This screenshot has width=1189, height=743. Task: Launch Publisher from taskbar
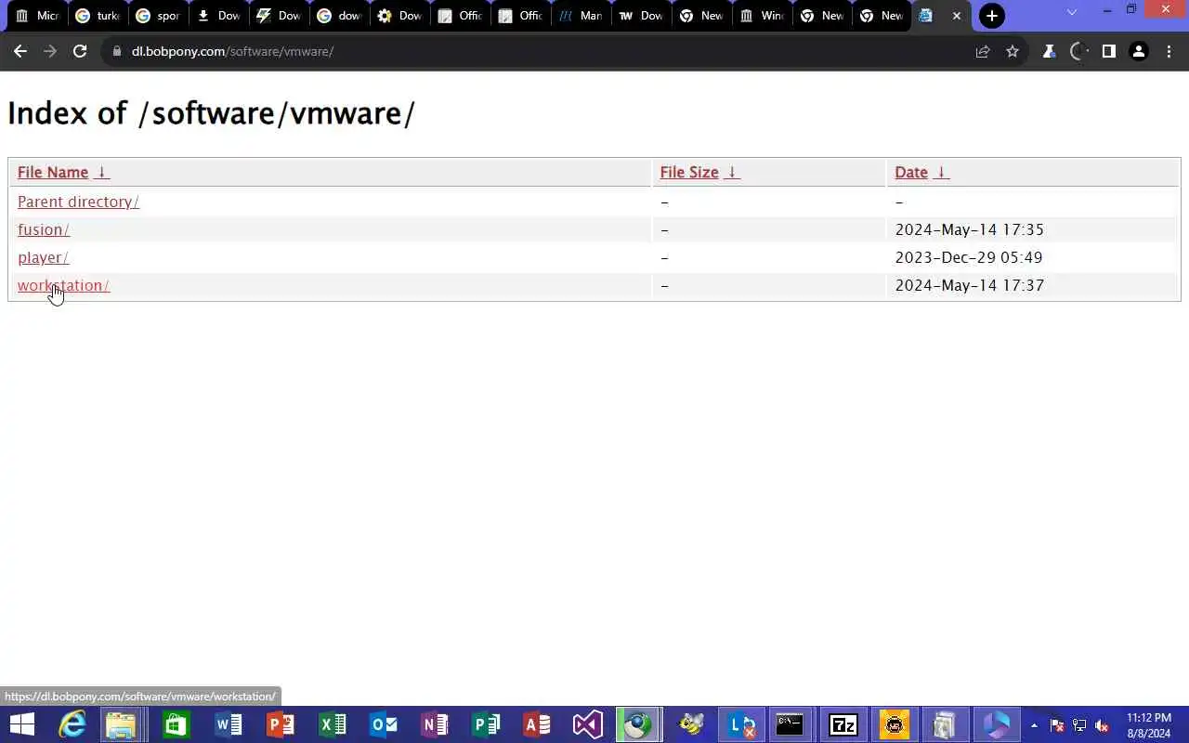(486, 724)
